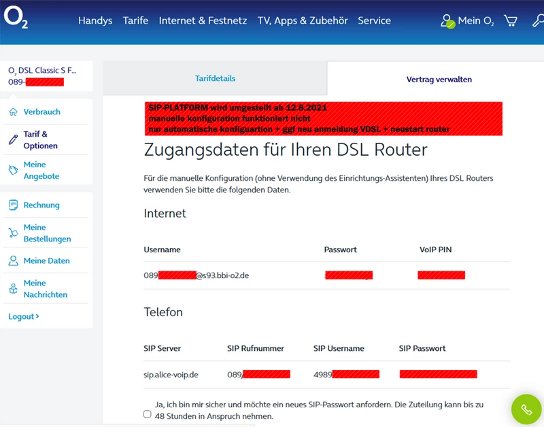Open the Service menu
544x427 pixels.
pyautogui.click(x=375, y=20)
